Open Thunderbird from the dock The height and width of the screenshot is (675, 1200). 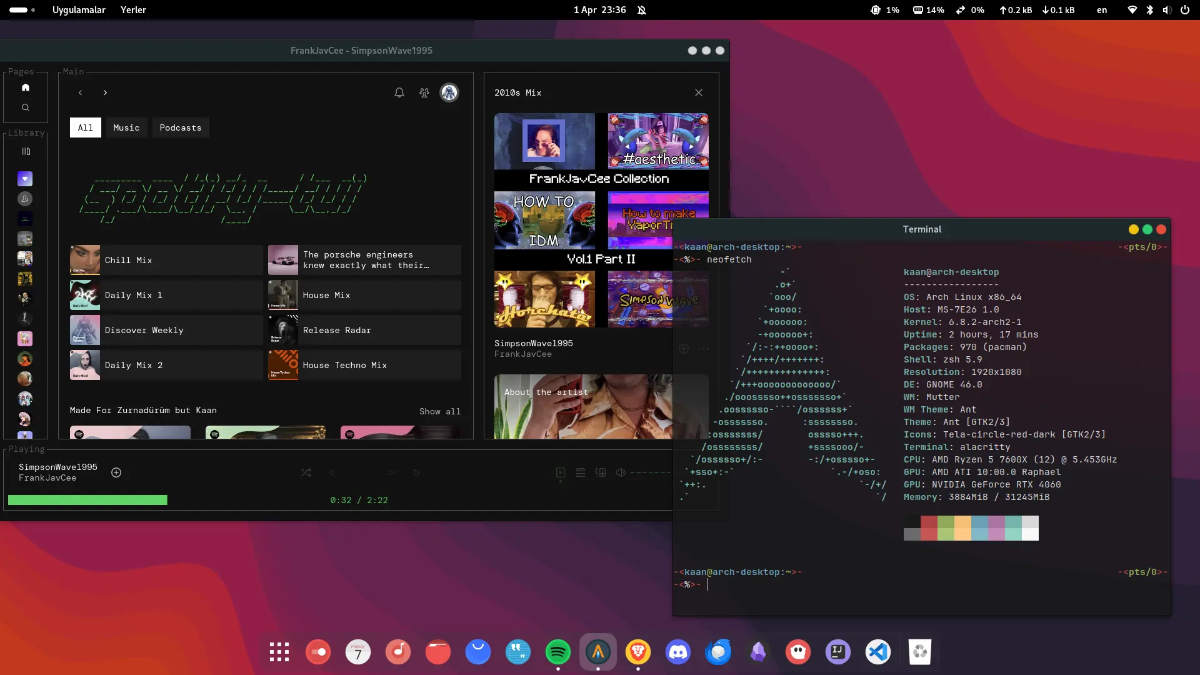(x=718, y=652)
